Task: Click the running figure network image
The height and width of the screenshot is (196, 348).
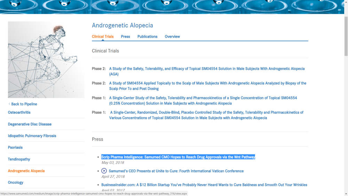Action: click(x=46, y=60)
